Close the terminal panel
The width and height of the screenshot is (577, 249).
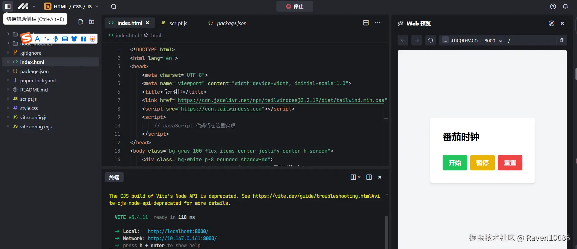tap(380, 177)
